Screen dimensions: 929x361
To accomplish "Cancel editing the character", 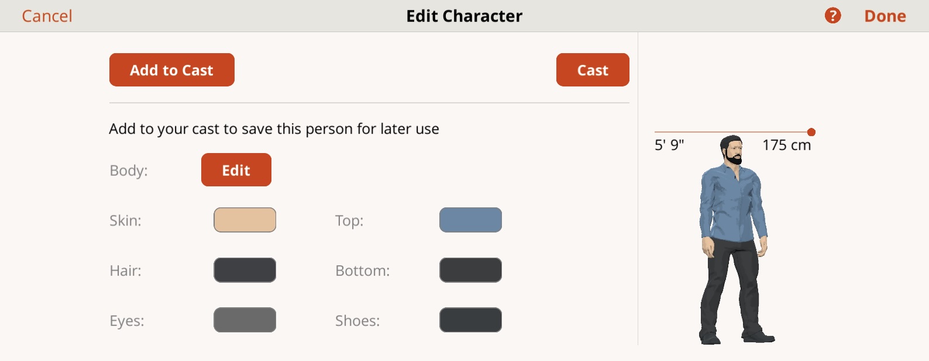I will click(x=47, y=16).
